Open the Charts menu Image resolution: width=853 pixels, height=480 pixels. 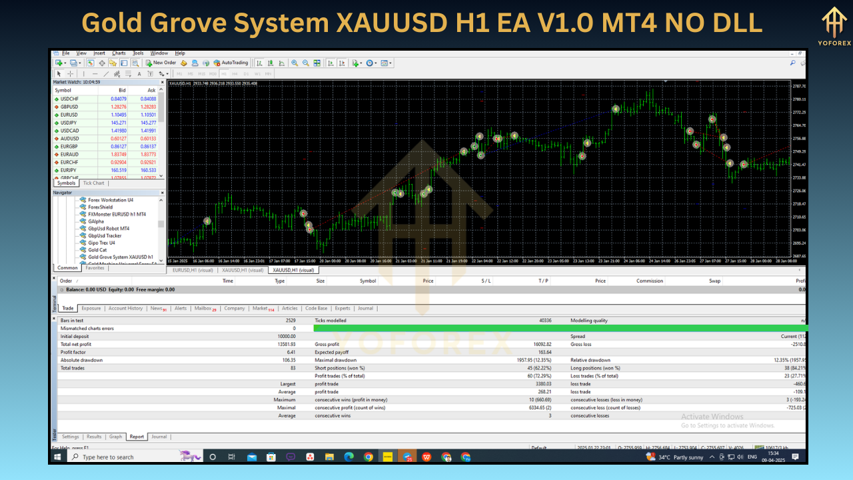[x=119, y=53]
